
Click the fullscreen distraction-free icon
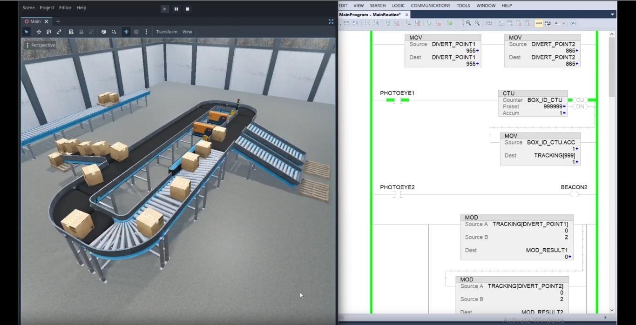[x=331, y=21]
